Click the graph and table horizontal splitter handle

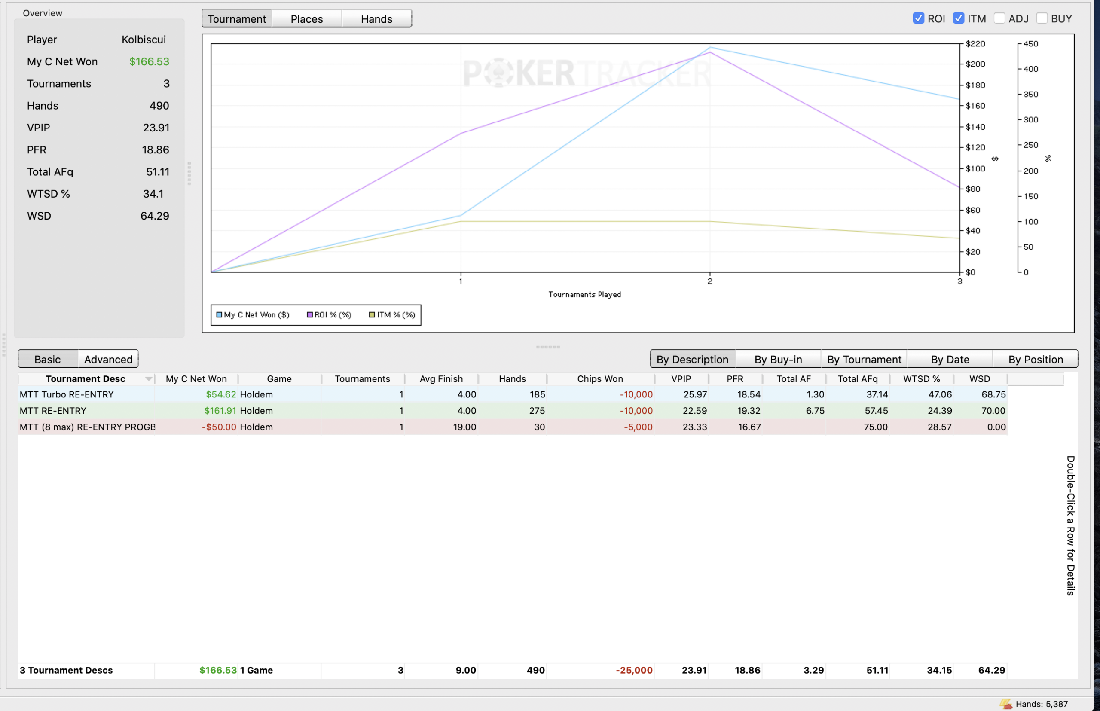pyautogui.click(x=548, y=347)
